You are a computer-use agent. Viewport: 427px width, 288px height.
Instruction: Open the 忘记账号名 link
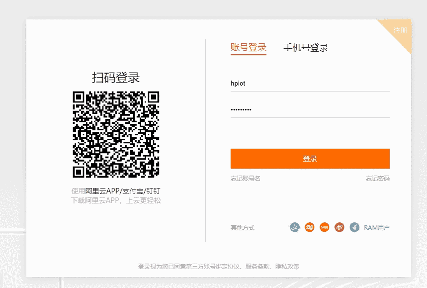point(245,179)
